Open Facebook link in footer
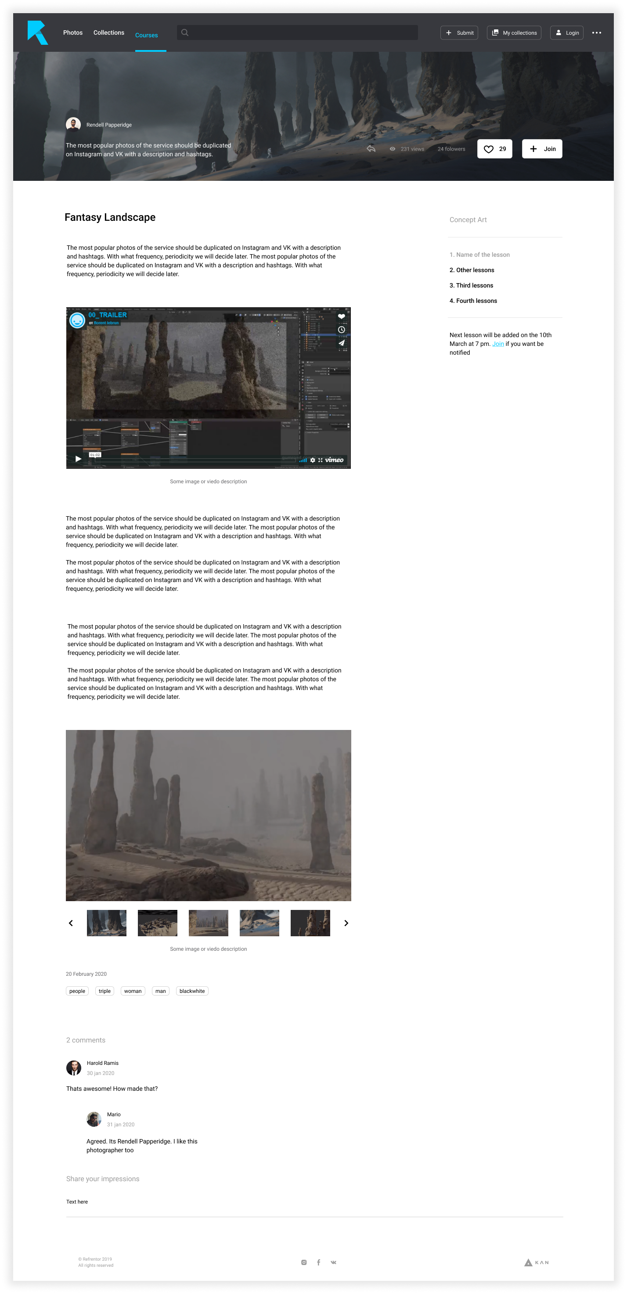627x1294 pixels. click(318, 1262)
